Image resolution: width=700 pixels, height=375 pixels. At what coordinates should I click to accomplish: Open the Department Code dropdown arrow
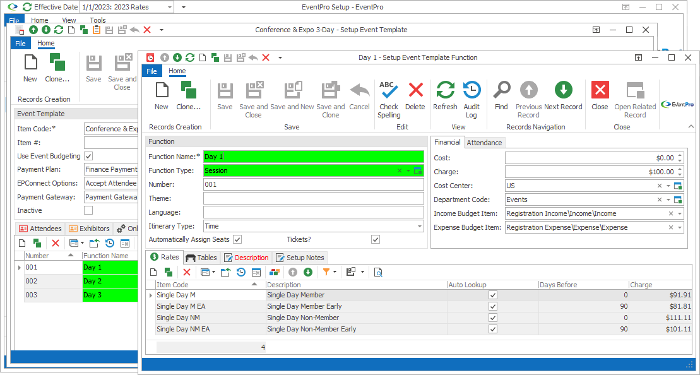coord(668,199)
